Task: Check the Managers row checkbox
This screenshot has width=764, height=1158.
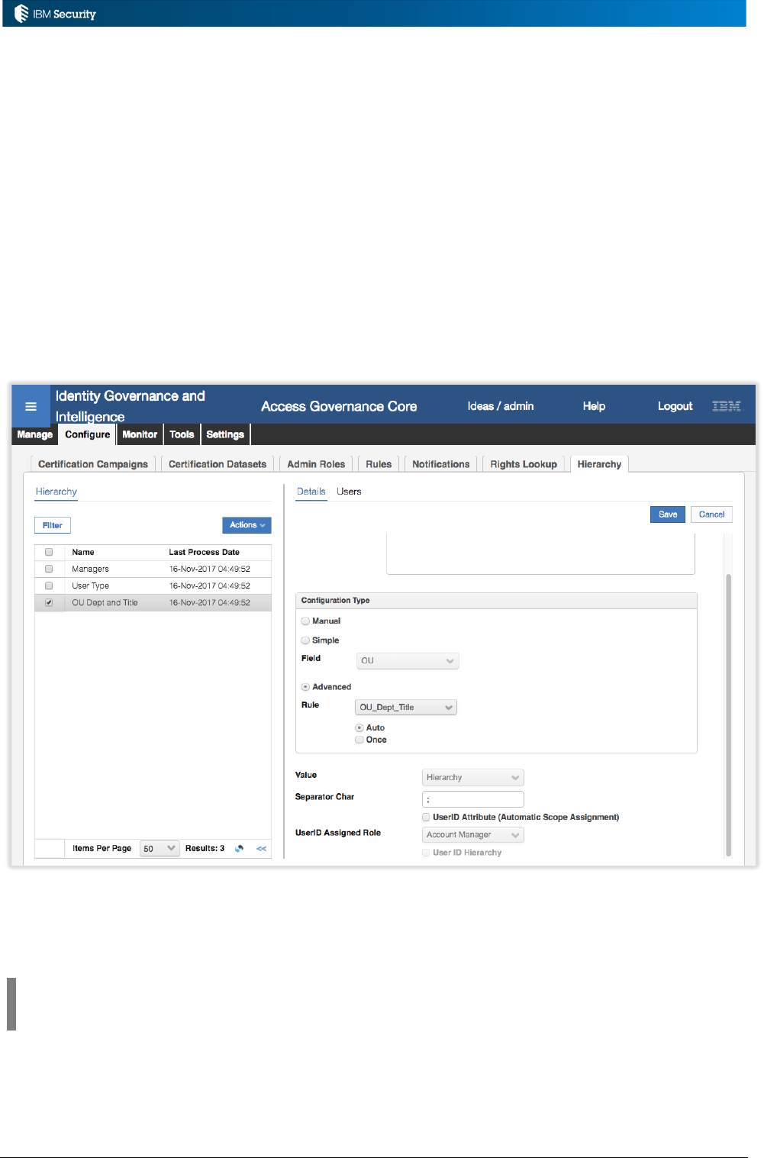Action: (49, 569)
